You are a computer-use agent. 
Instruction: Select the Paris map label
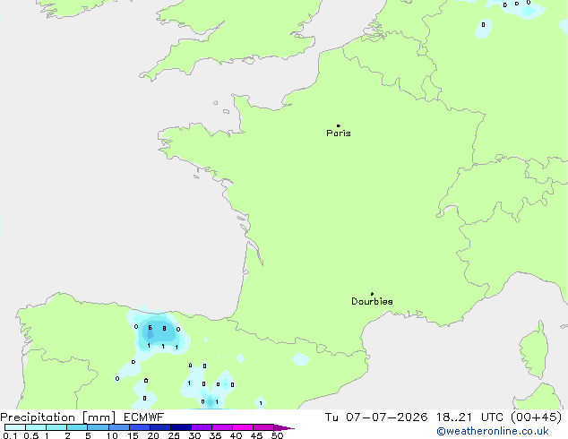(x=339, y=133)
